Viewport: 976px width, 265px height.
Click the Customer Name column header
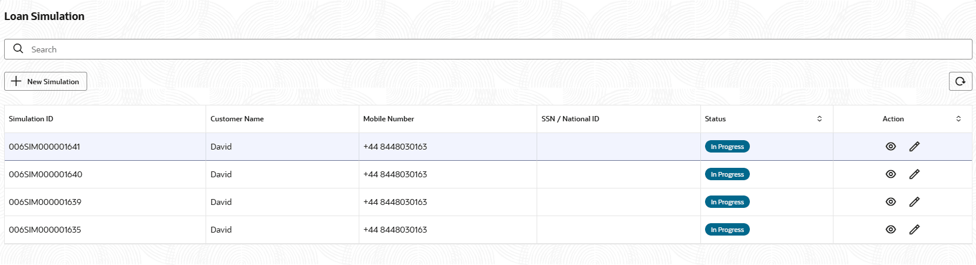click(237, 119)
